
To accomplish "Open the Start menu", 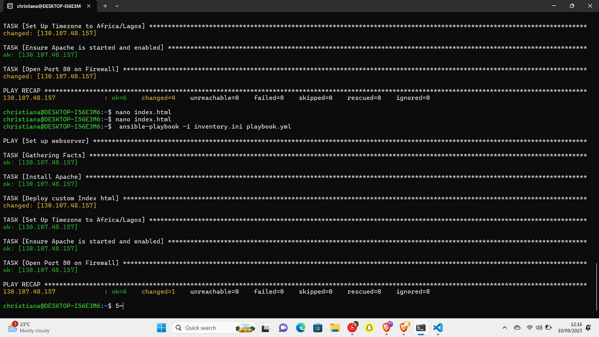I will pyautogui.click(x=161, y=328).
